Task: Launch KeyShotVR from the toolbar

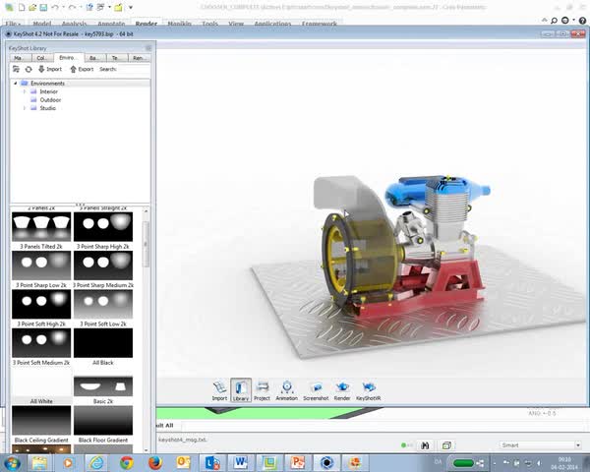Action: point(369,390)
